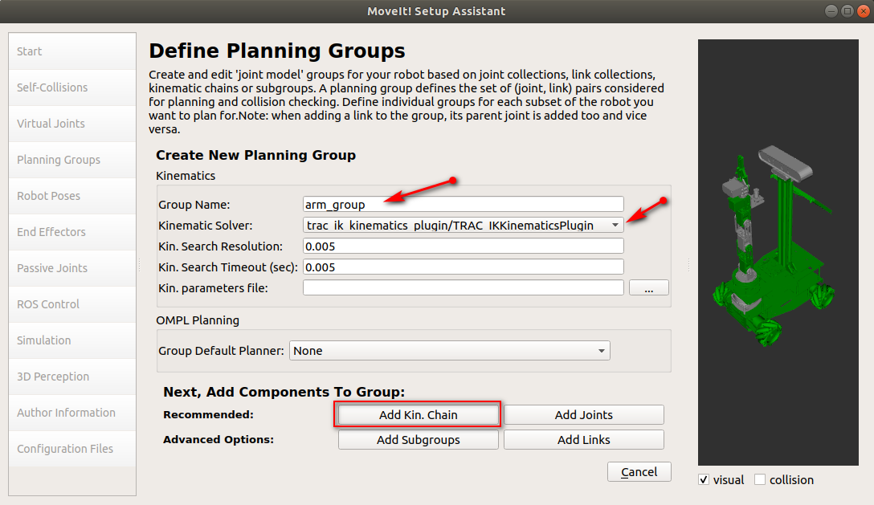
Task: Click the Add Joints button
Action: tap(583, 415)
